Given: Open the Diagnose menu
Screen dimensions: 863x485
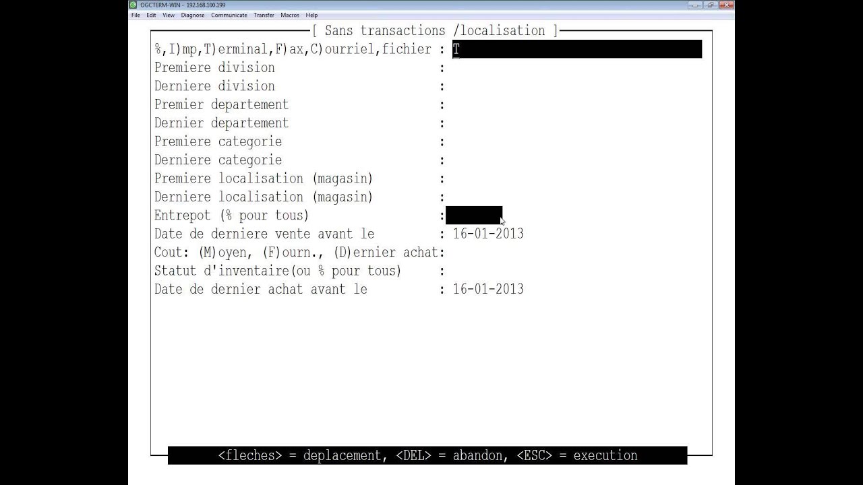Looking at the screenshot, I should [x=193, y=15].
